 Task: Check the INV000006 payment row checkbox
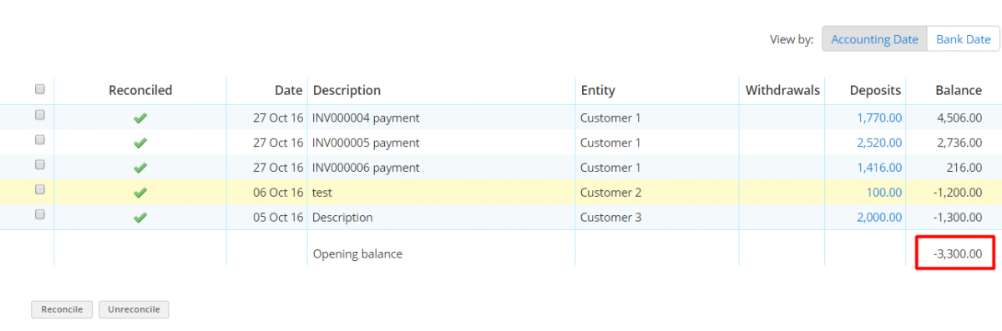pyautogui.click(x=39, y=165)
